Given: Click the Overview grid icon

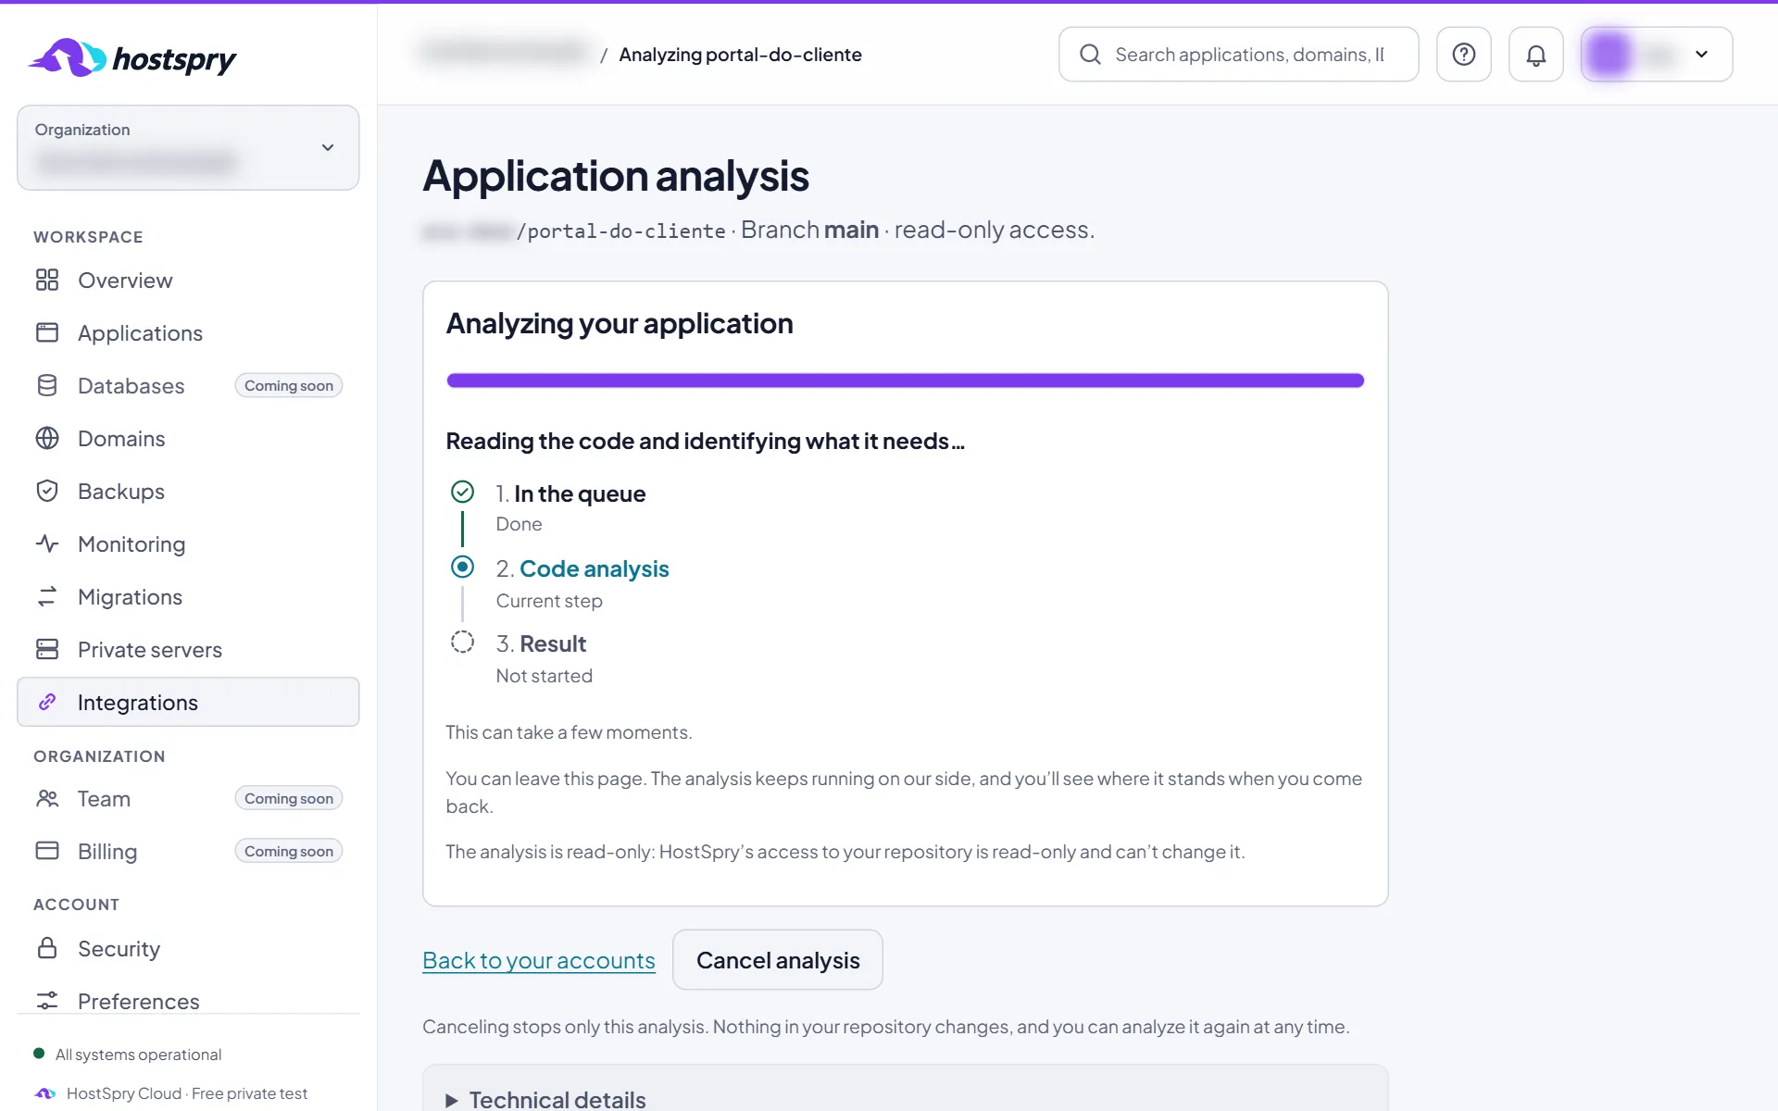Looking at the screenshot, I should [x=47, y=280].
